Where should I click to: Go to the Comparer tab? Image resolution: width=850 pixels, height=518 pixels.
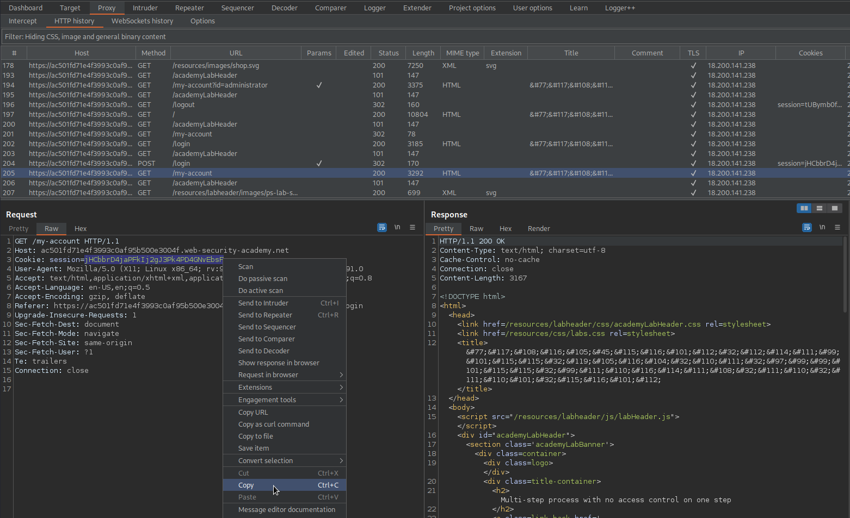click(x=331, y=8)
